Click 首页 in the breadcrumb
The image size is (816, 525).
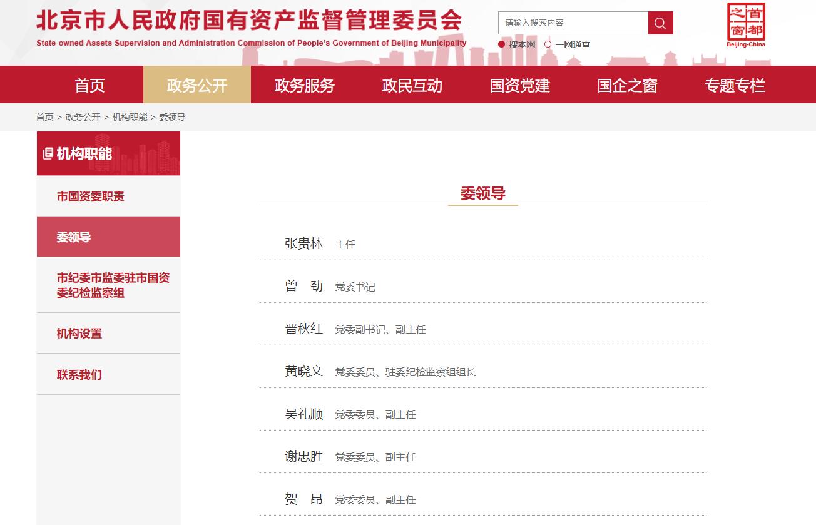pos(45,117)
